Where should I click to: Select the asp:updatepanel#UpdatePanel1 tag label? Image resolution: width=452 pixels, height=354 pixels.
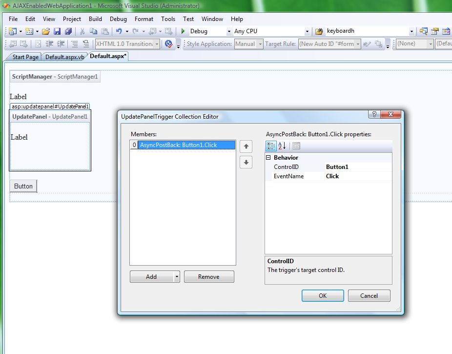[x=50, y=106]
